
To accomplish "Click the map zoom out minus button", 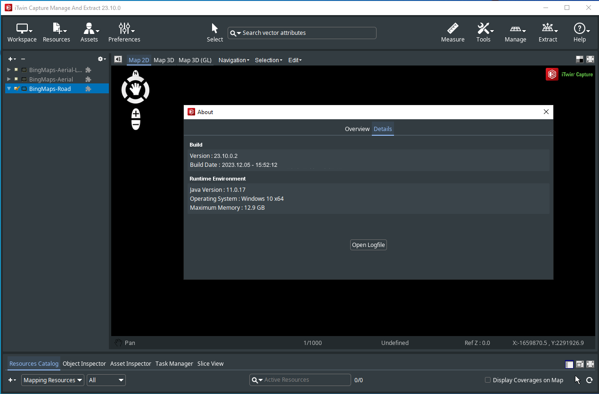I will coord(136,125).
